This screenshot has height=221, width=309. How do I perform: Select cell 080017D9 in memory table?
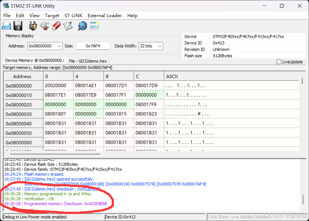click(149, 86)
